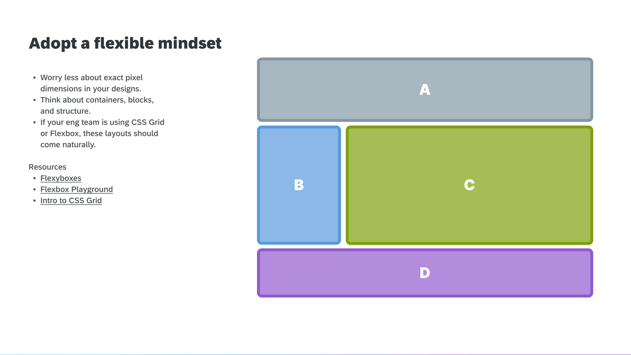
Task: Click the white letter D
Action: click(425, 273)
